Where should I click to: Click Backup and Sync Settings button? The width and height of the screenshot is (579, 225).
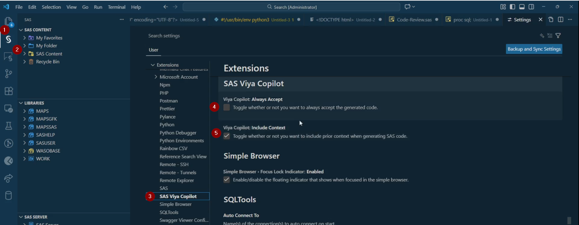534,49
